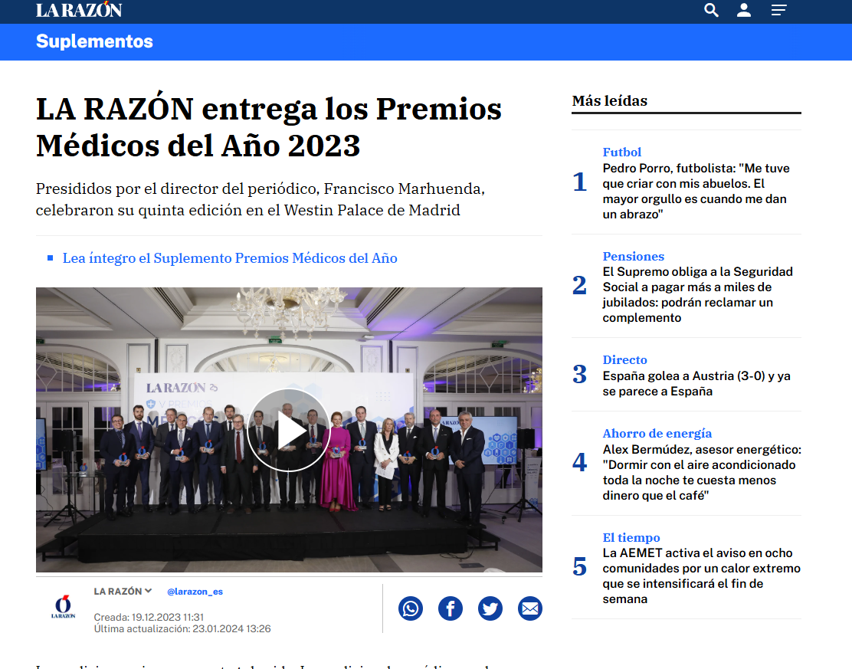Viewport: 852px width, 669px height.
Task: Read El Supremo Seguridad Social article
Action: tap(698, 294)
